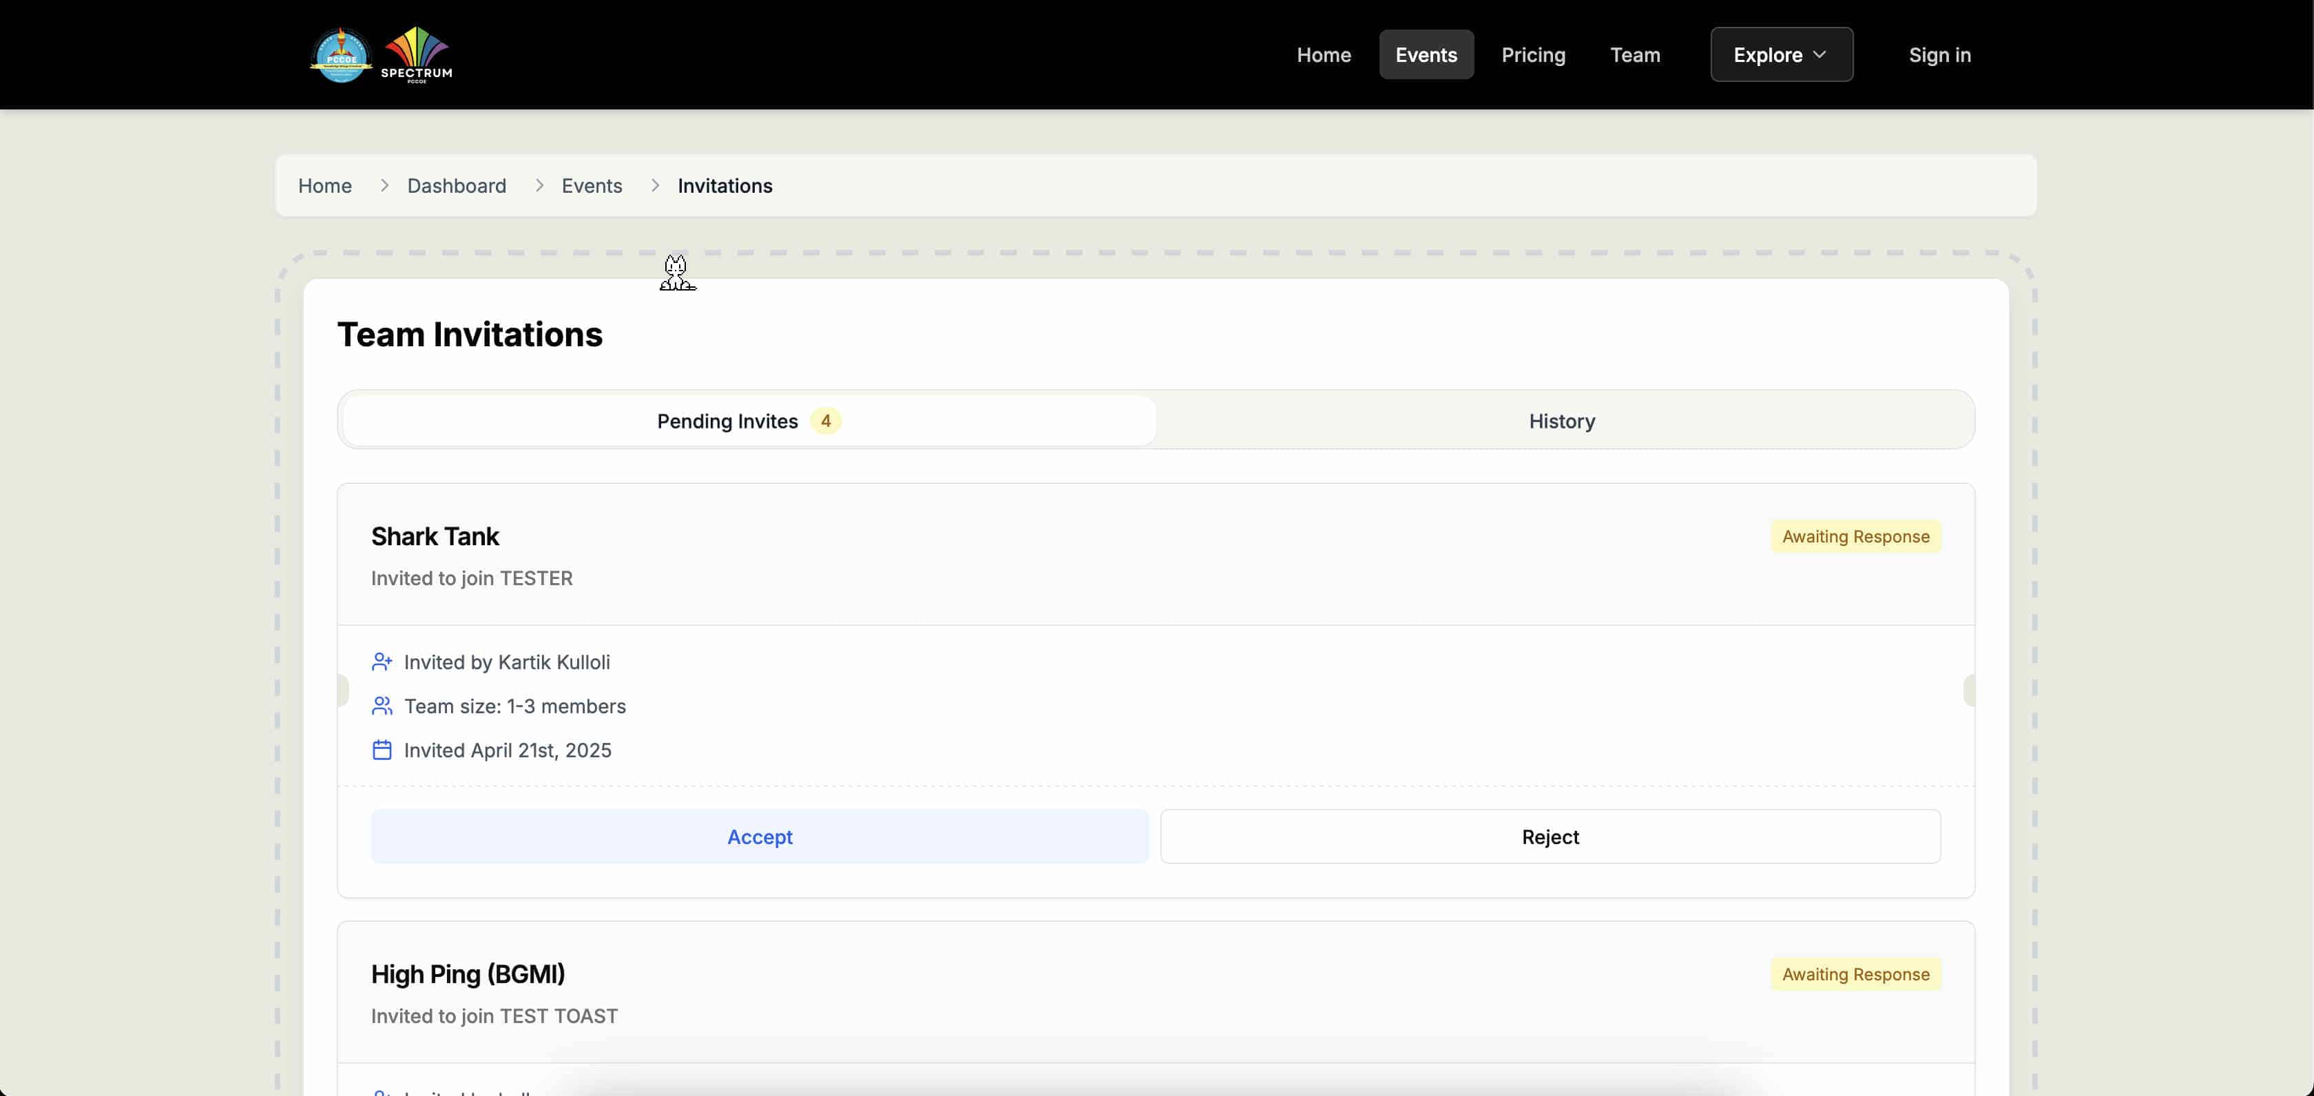Click 'Invited to join TESTER' text
Image resolution: width=2314 pixels, height=1096 pixels.
click(472, 578)
